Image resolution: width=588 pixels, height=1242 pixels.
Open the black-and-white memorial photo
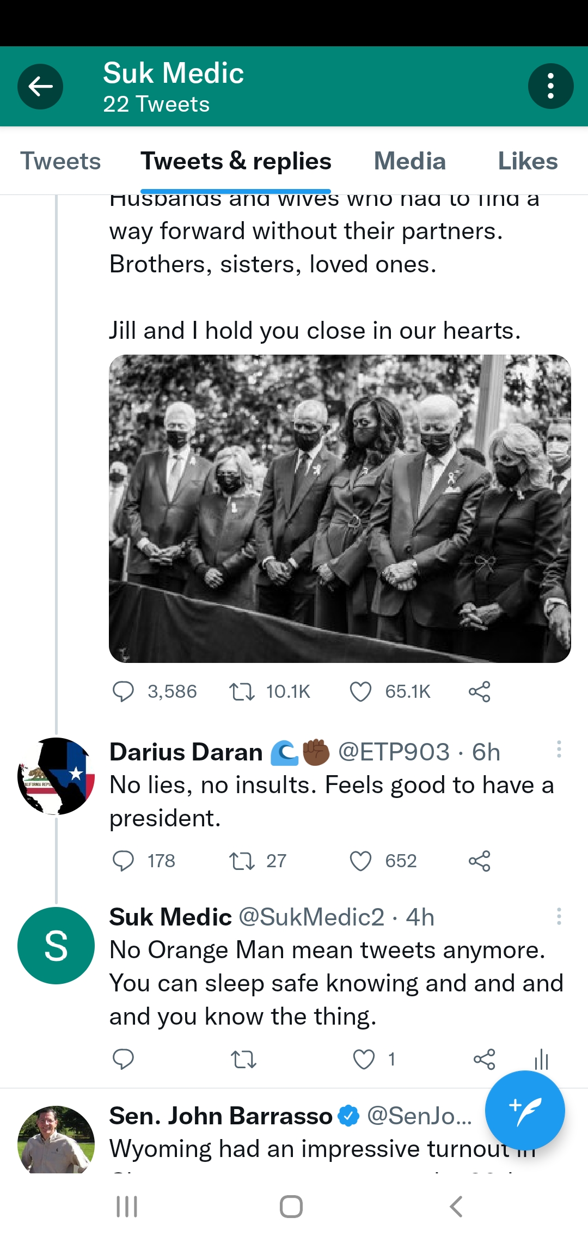pyautogui.click(x=340, y=508)
